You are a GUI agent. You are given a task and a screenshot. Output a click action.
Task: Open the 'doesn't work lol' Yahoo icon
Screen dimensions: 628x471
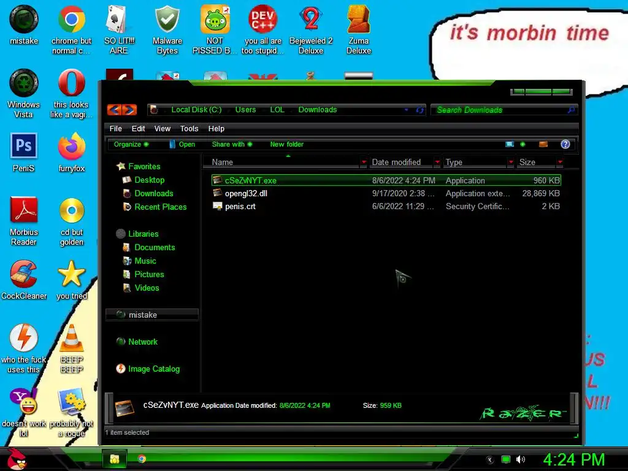click(x=24, y=412)
